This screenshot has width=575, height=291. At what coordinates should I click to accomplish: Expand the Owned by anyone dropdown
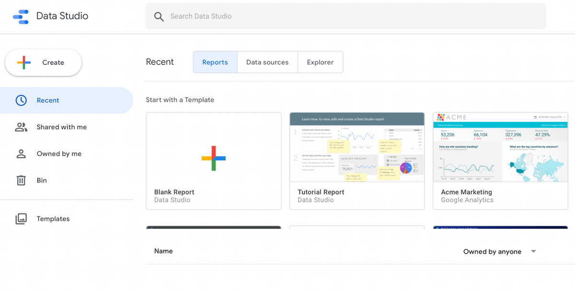(500, 252)
